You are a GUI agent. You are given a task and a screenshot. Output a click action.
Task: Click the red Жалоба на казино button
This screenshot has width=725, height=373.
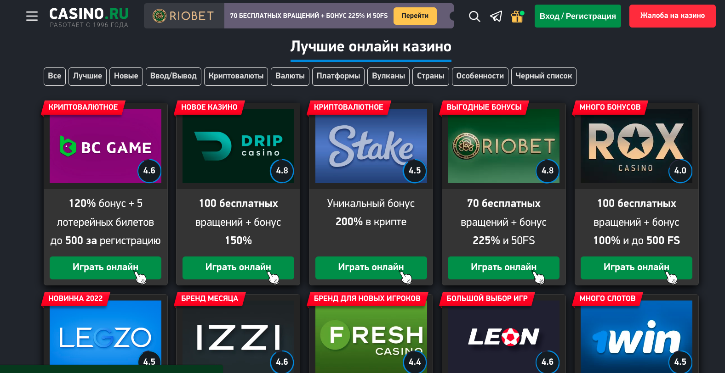coord(673,16)
